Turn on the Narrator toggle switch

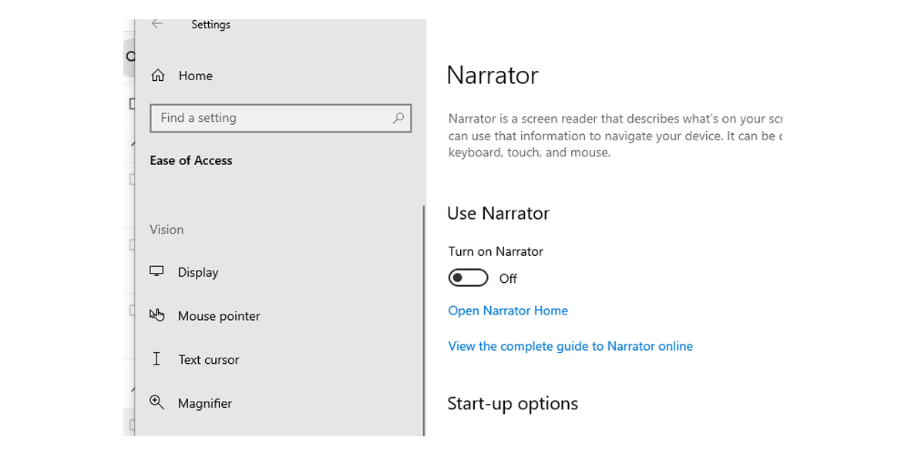(468, 277)
